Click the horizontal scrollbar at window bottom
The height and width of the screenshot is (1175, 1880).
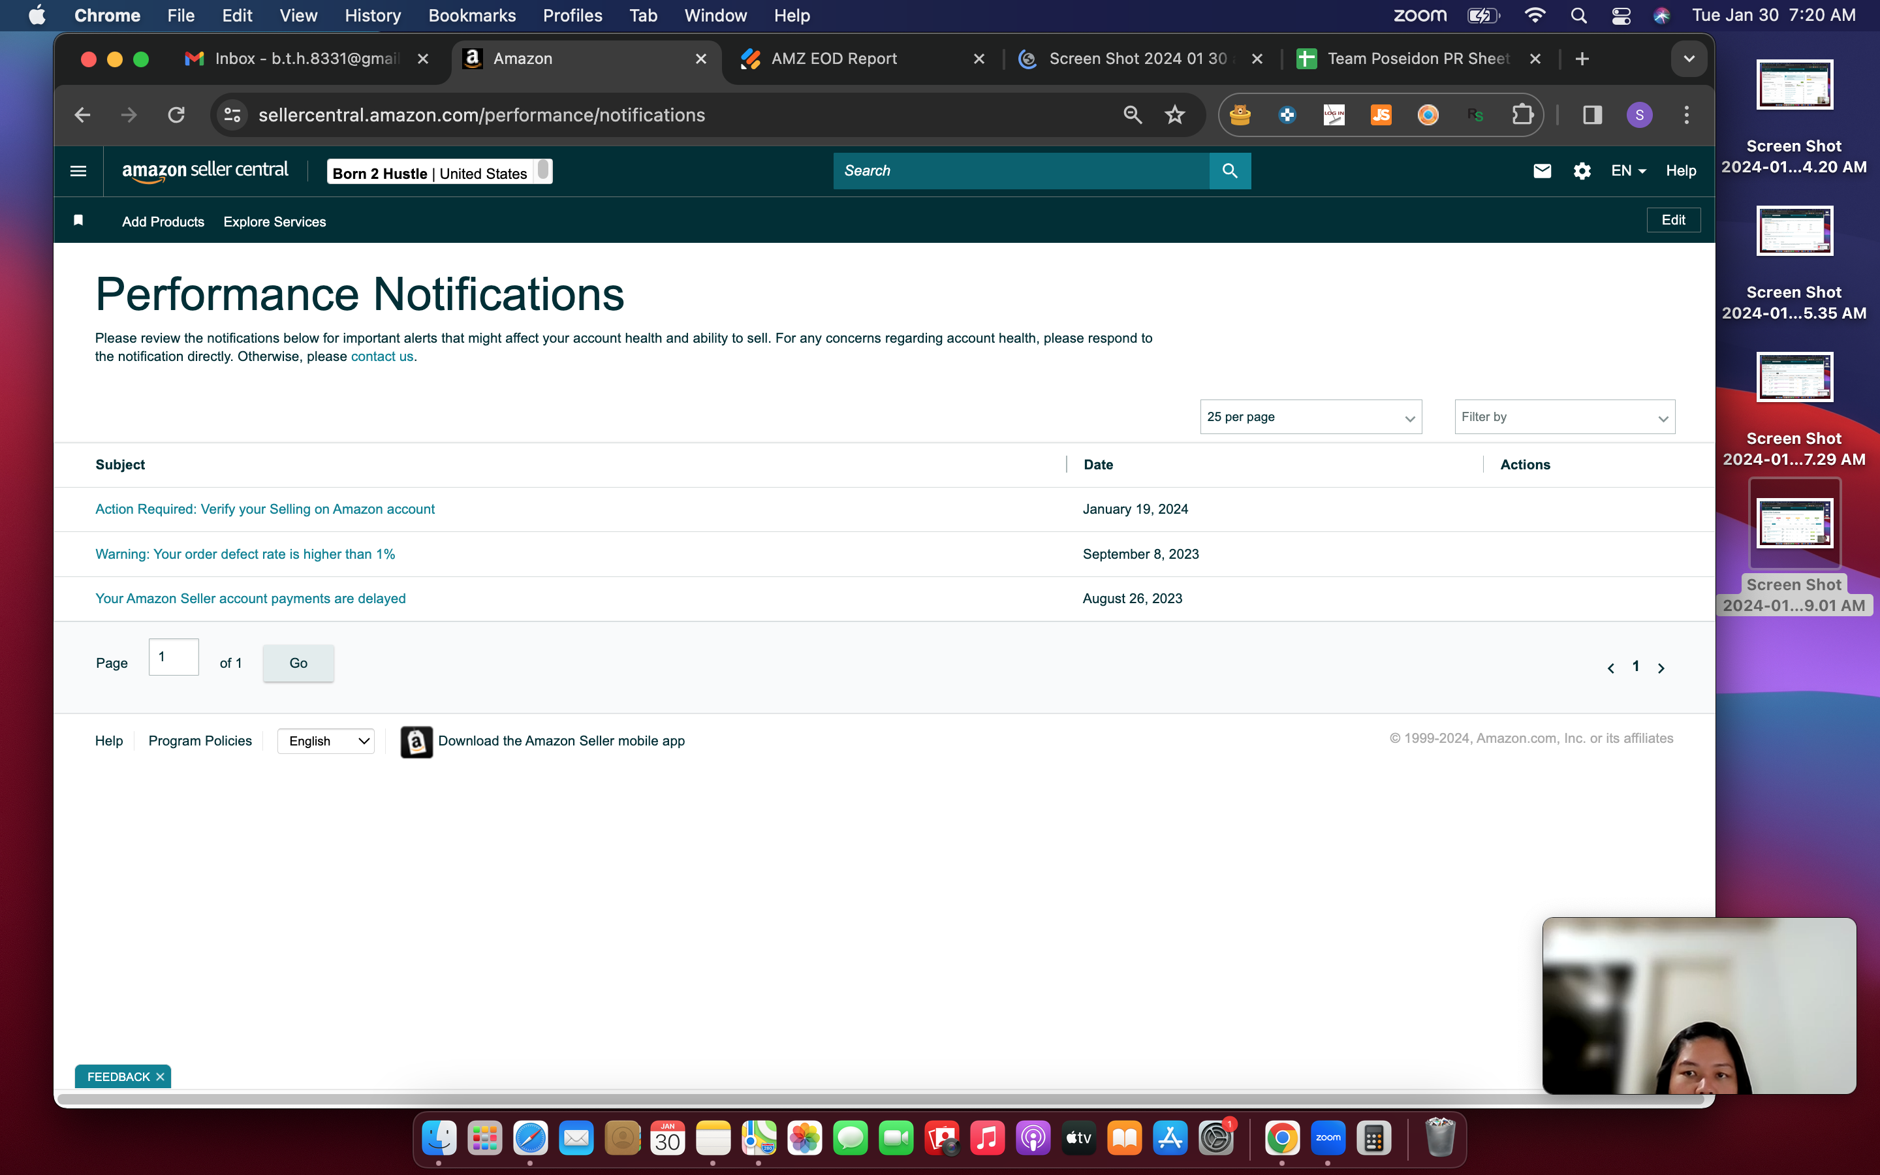[x=881, y=1099]
